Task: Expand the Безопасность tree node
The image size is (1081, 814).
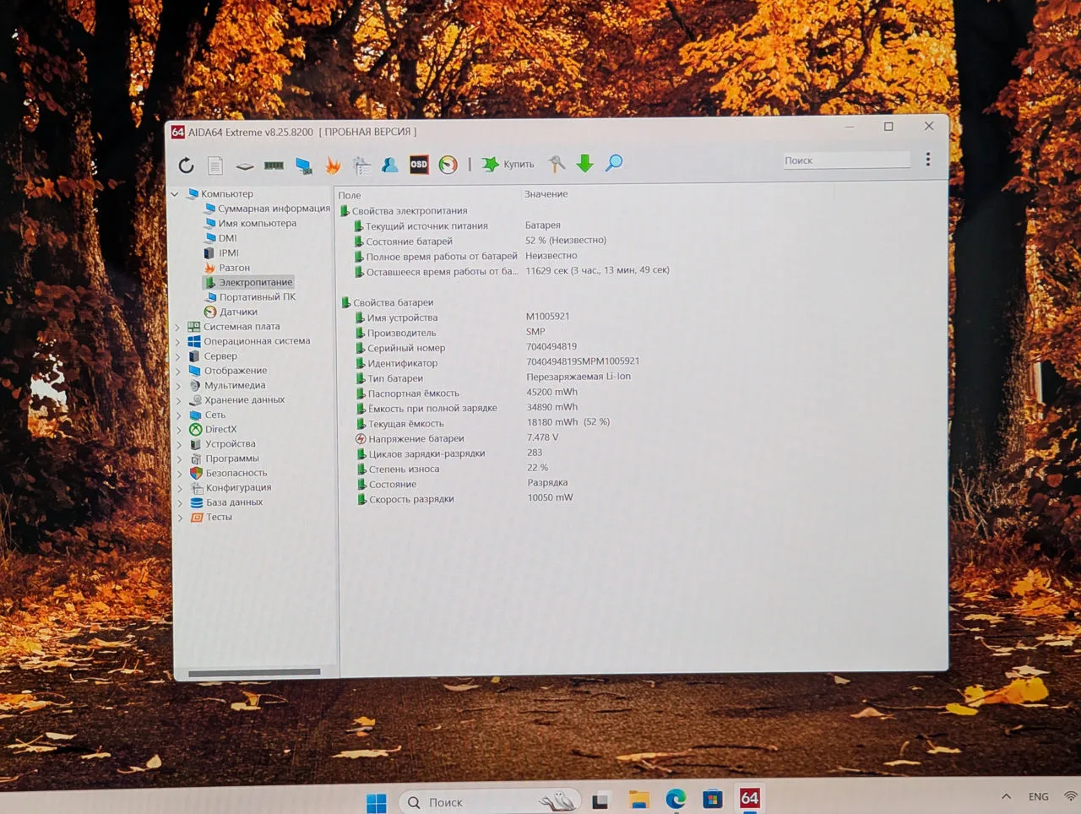Action: click(x=180, y=474)
